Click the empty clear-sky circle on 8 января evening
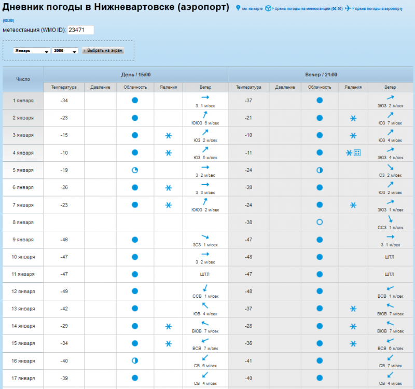415x389 pixels. point(320,222)
